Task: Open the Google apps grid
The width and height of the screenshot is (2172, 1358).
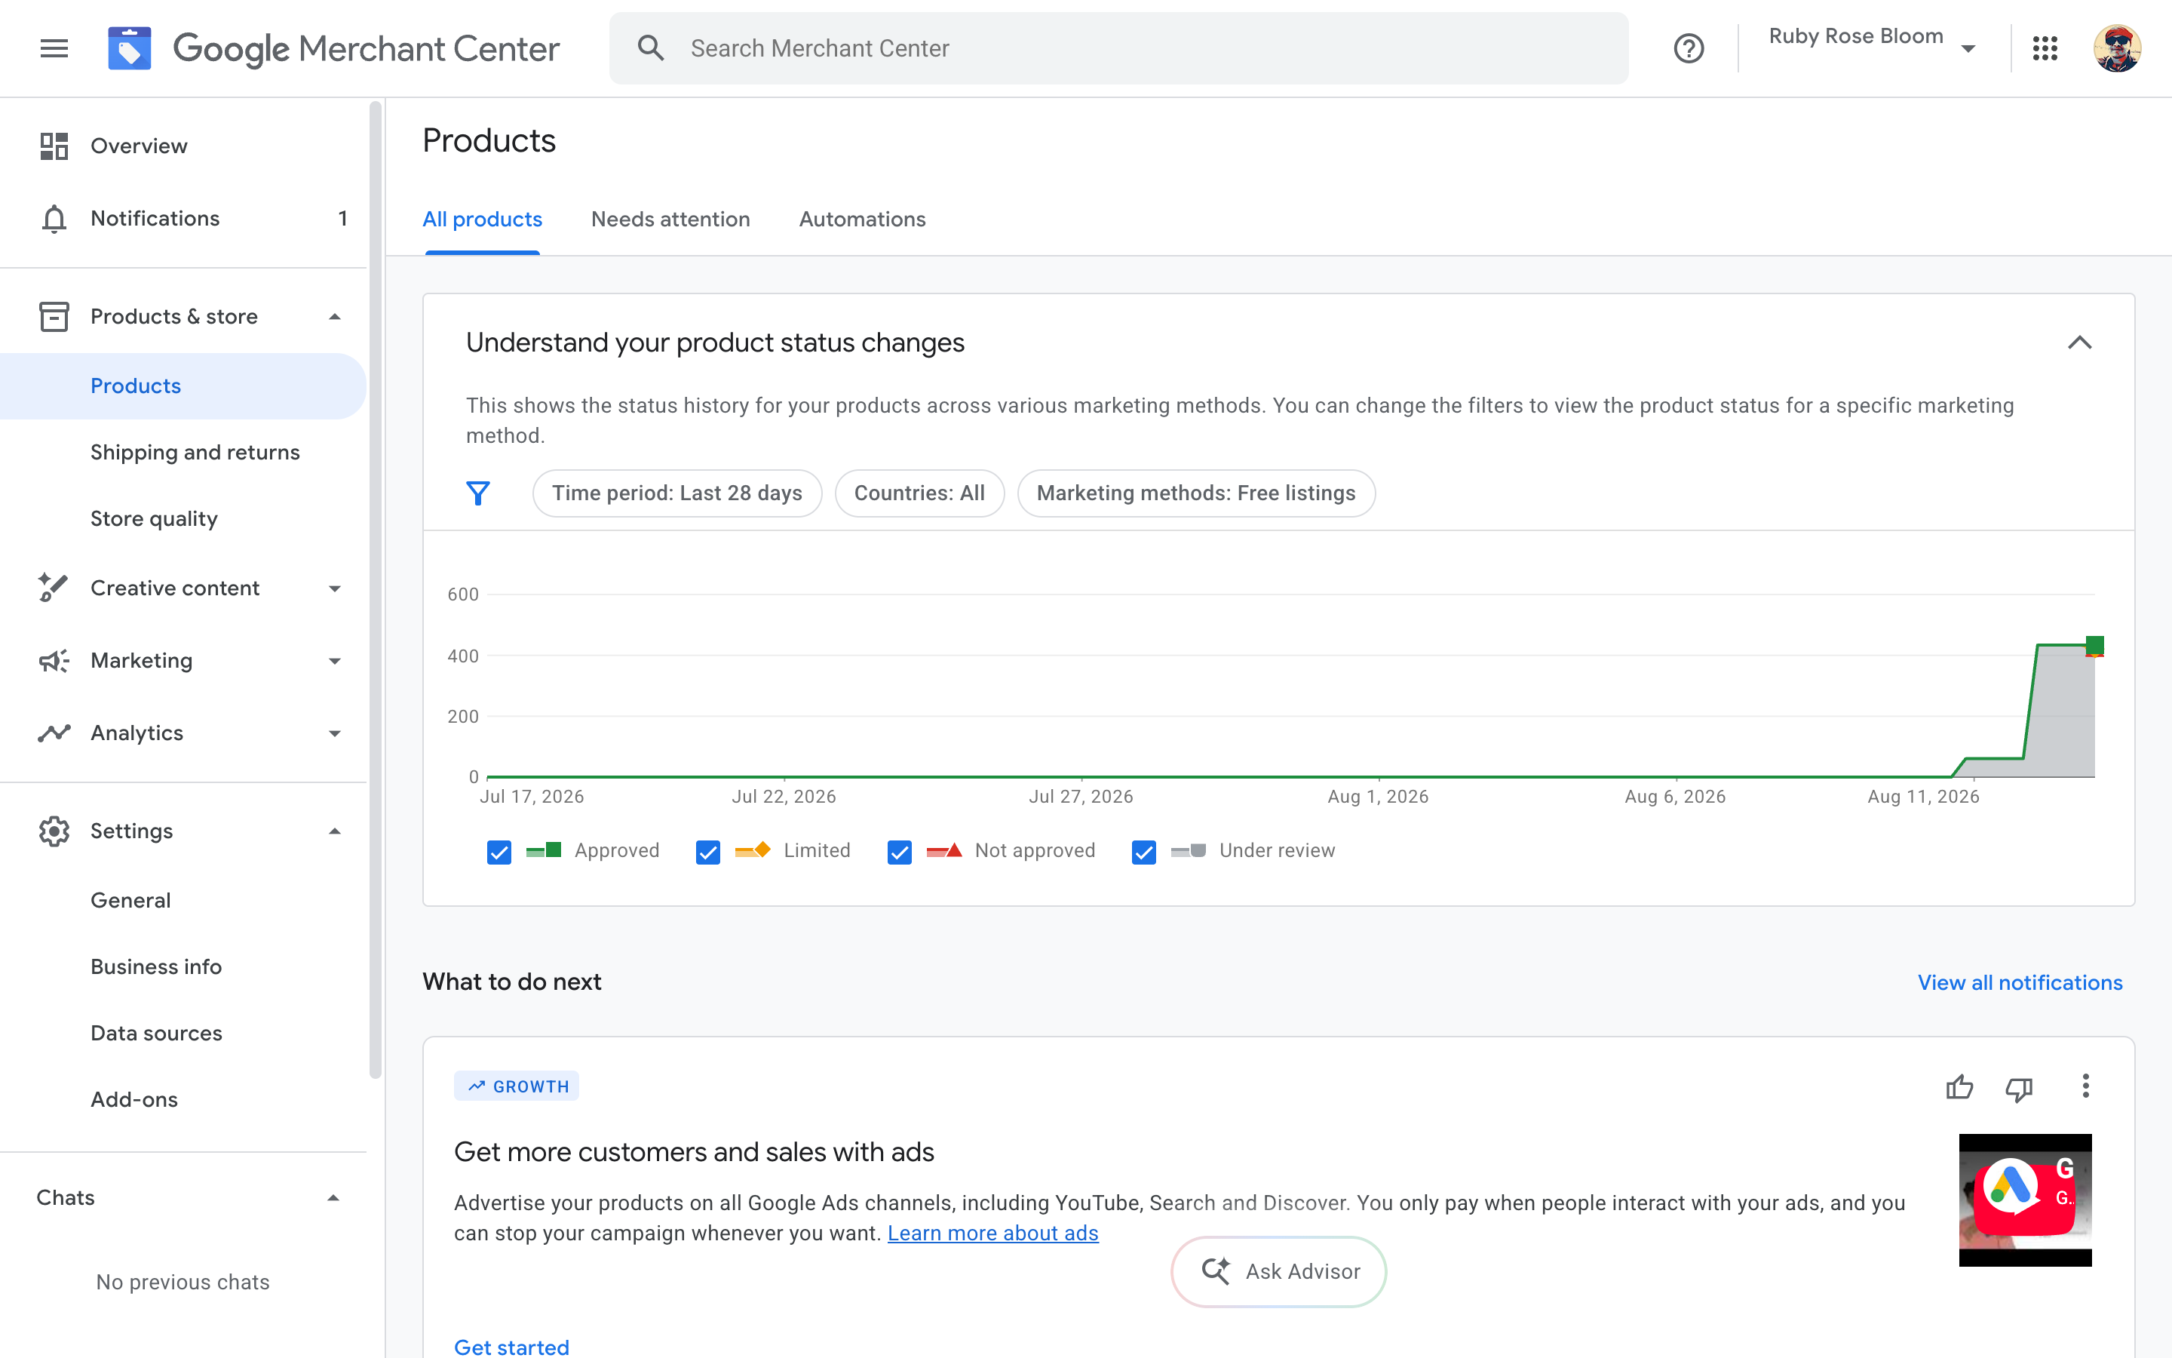Action: pos(2045,48)
